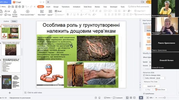Start slideshow From Current Slide
This screenshot has width=179, height=100.
click(28, 13)
